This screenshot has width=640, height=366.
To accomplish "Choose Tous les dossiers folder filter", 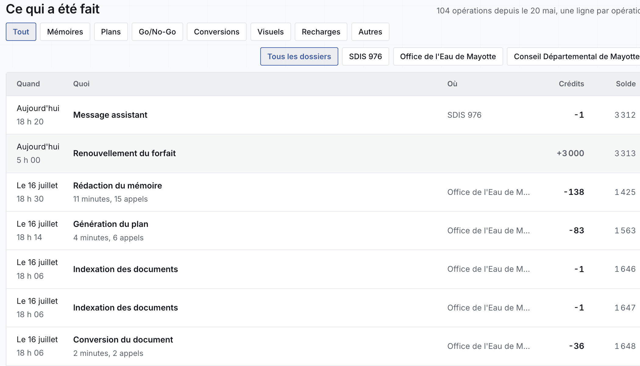I will pos(299,56).
